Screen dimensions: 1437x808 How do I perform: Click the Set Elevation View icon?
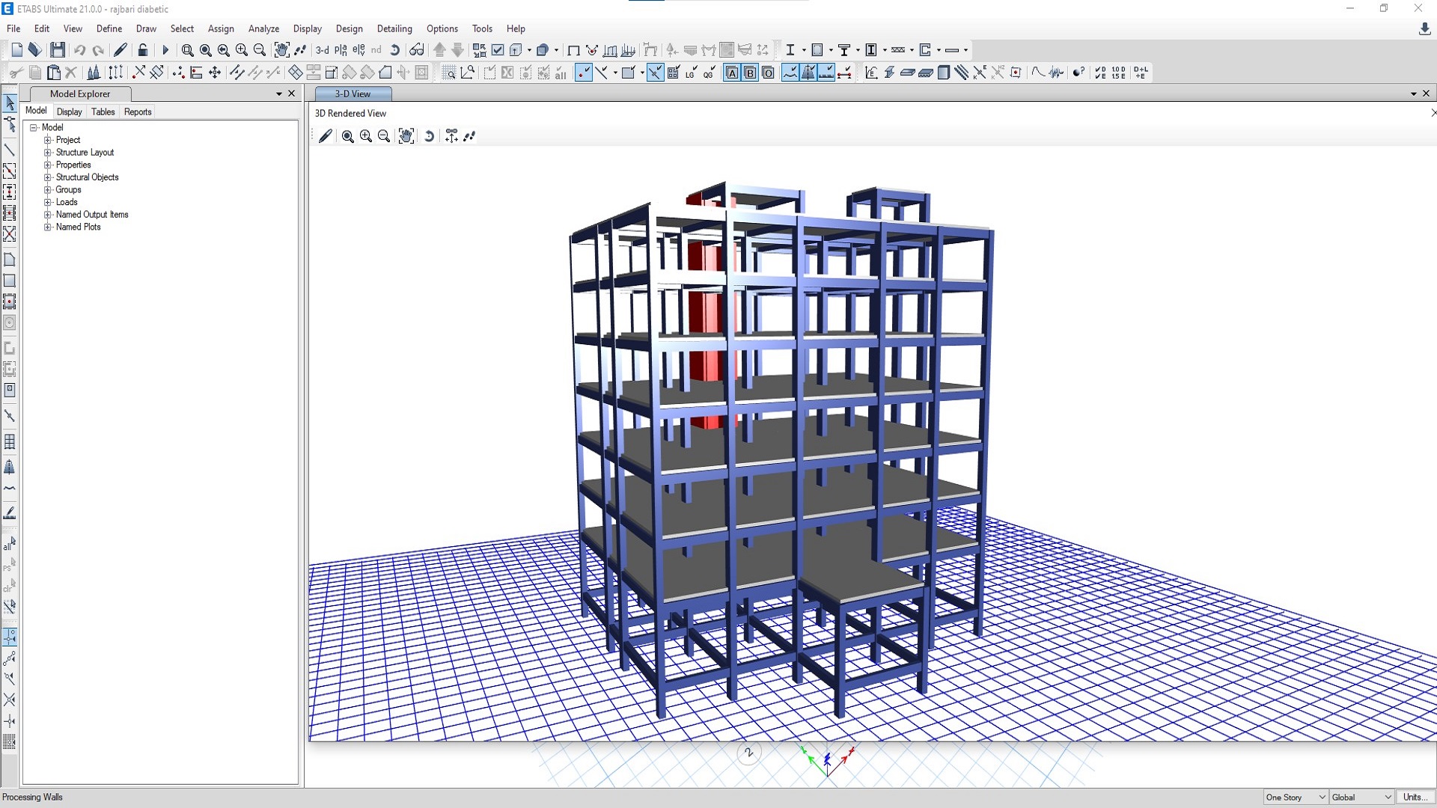point(359,50)
